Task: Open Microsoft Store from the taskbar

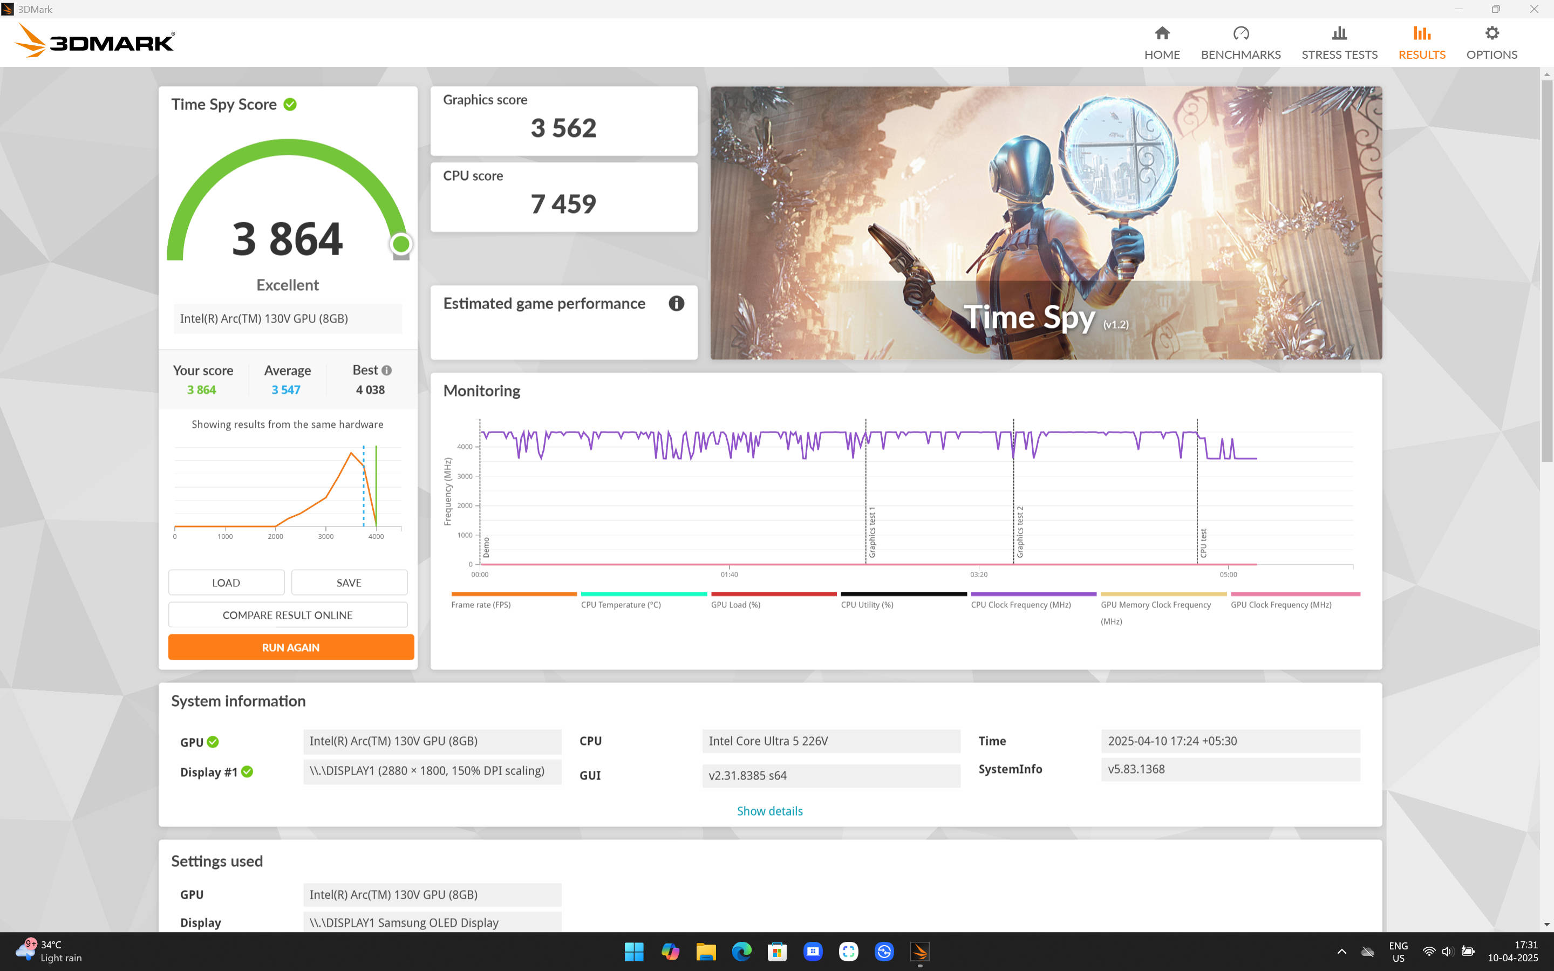Action: [x=777, y=951]
